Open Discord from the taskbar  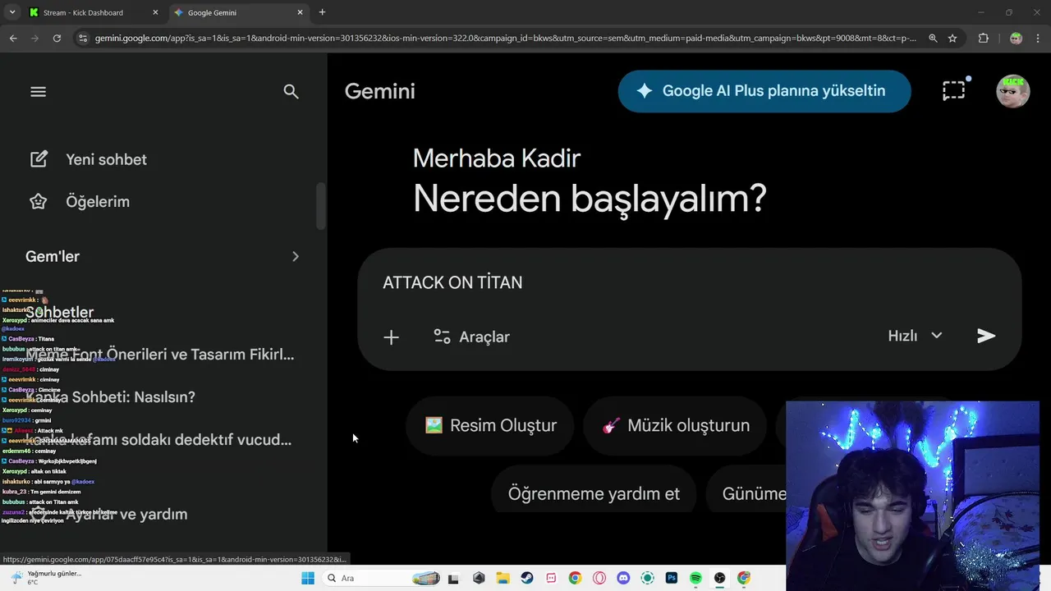[x=623, y=578]
